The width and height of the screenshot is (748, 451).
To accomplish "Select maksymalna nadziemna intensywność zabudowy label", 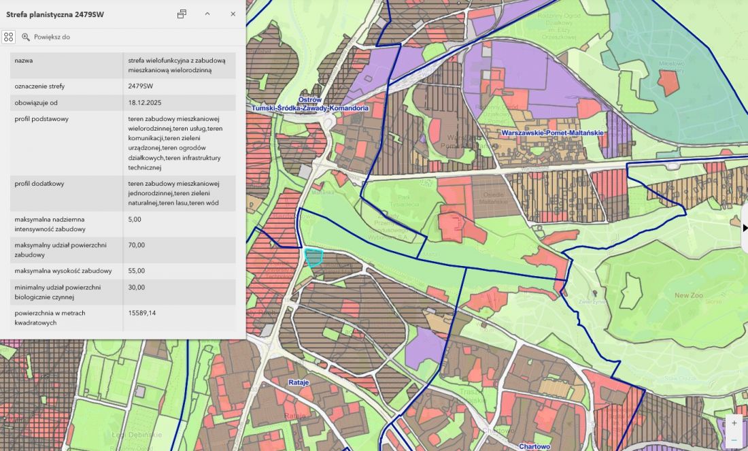I will (x=50, y=224).
